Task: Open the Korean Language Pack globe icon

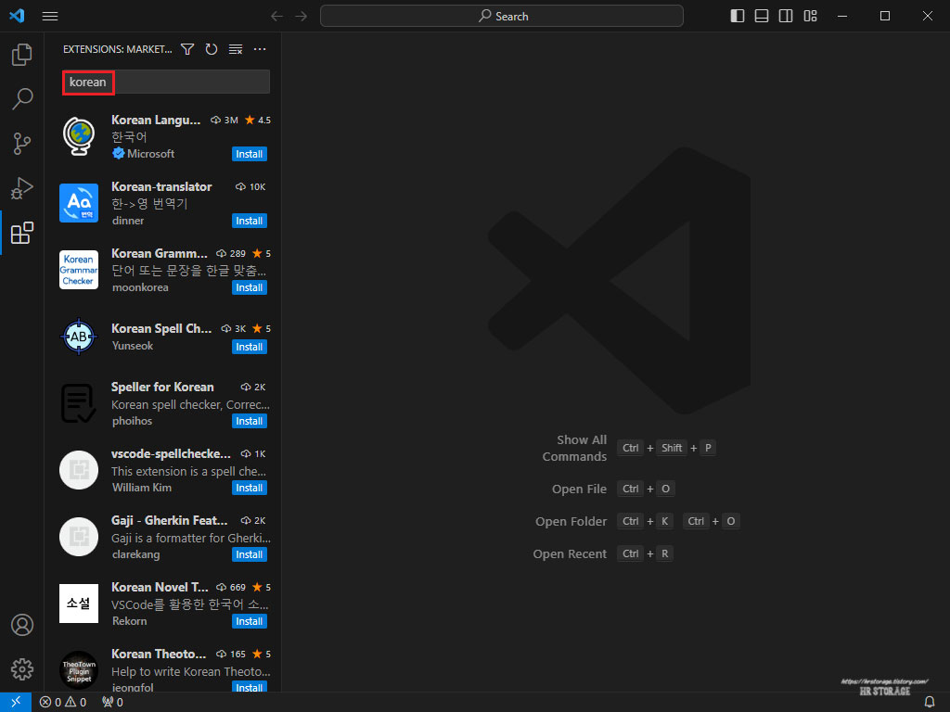Action: pyautogui.click(x=79, y=136)
